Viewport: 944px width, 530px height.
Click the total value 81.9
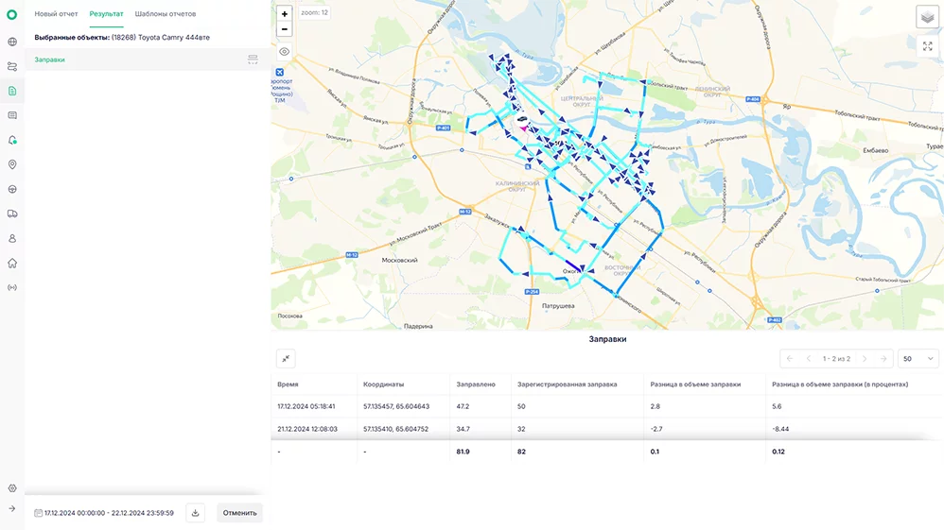[463, 452]
